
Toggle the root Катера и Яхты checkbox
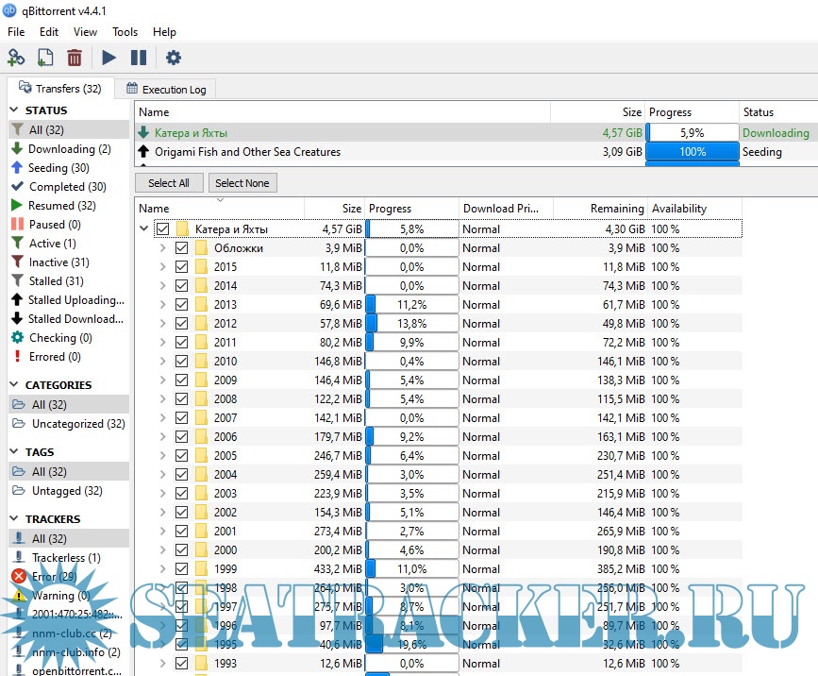162,229
